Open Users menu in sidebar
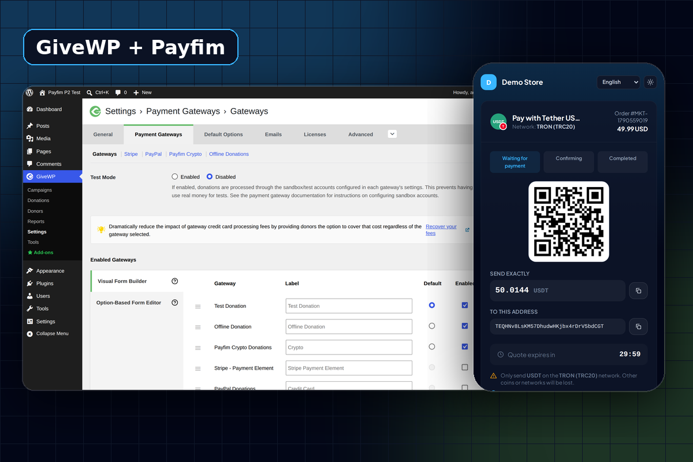 pos(38,296)
